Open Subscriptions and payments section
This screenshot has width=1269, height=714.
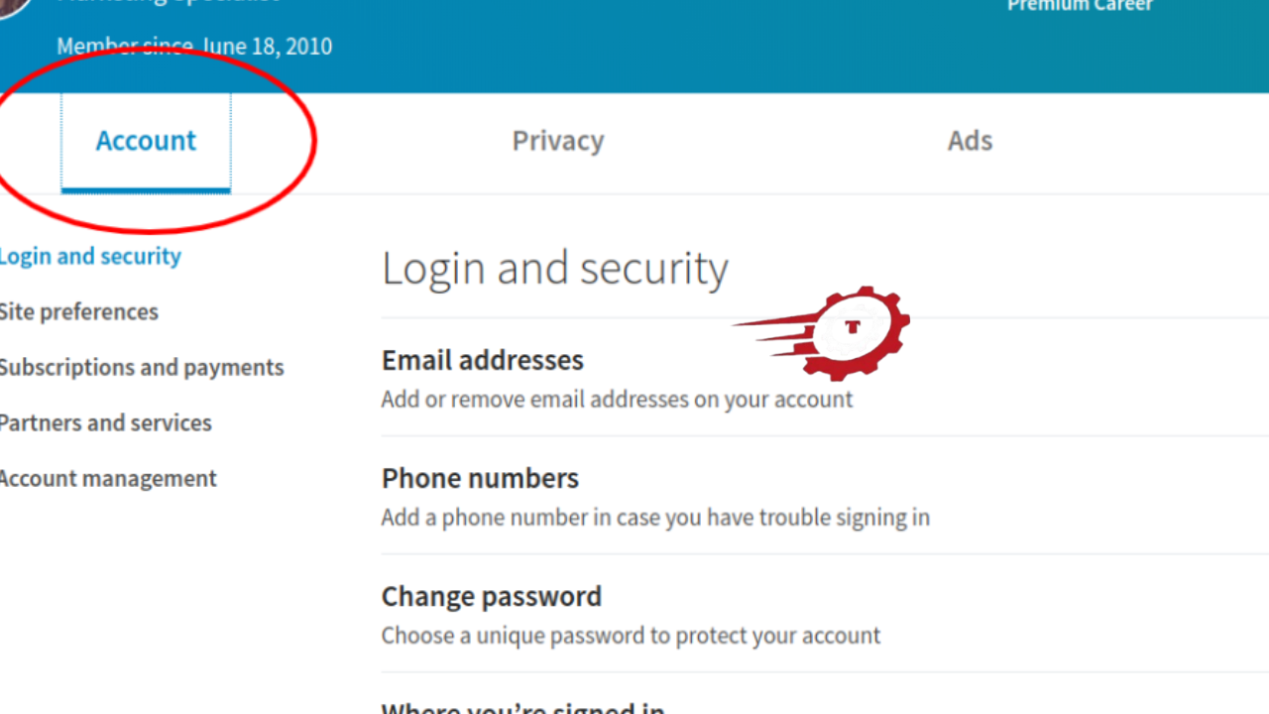[141, 367]
